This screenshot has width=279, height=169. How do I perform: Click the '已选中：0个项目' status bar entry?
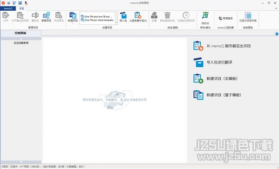pyautogui.click(x=25, y=167)
